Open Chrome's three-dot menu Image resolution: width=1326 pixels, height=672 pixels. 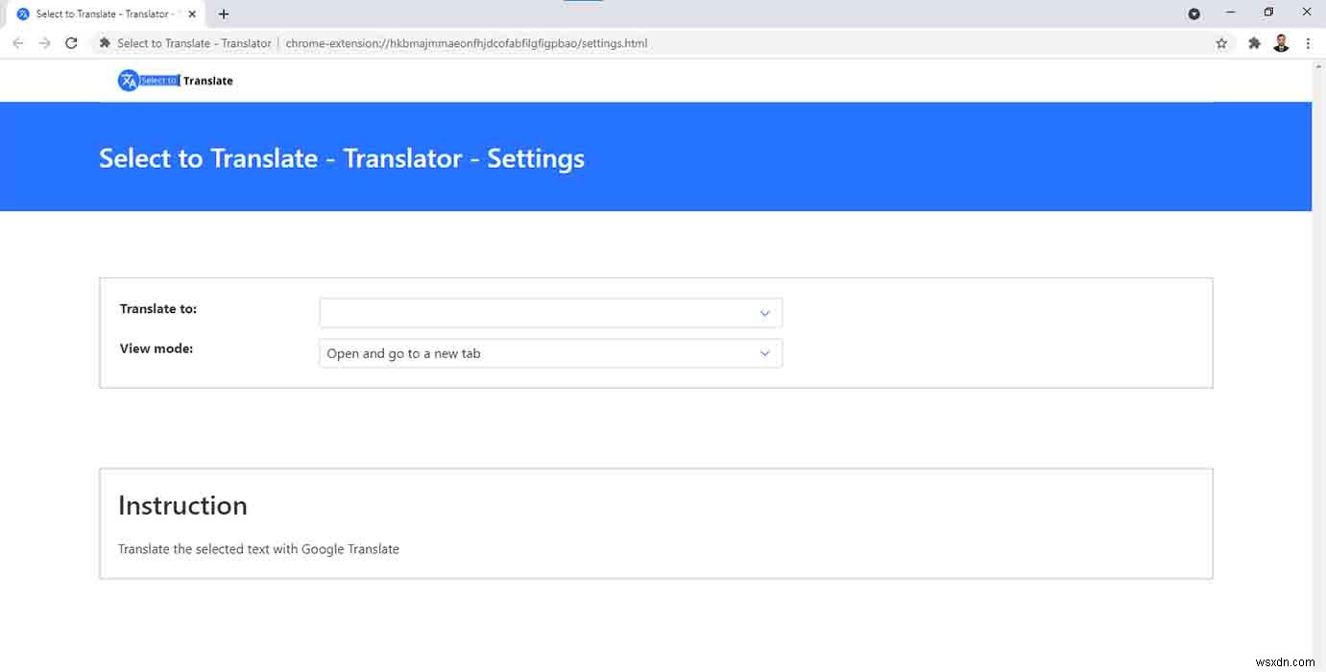pyautogui.click(x=1308, y=42)
